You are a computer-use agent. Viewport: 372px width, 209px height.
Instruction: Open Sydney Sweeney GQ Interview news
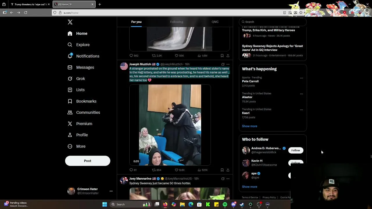tap(273, 51)
